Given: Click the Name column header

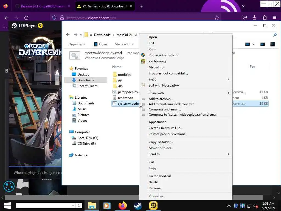Looking at the screenshot, I should tap(116, 67).
